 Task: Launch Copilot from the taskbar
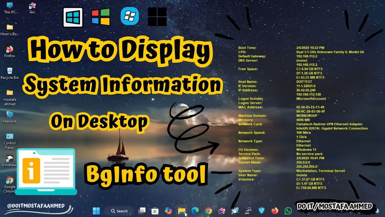click(168, 211)
